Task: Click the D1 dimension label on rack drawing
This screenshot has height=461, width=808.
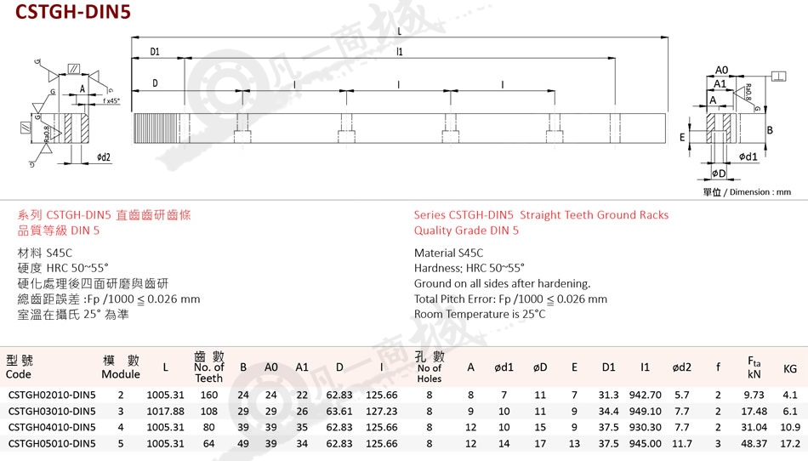Action: (x=155, y=52)
